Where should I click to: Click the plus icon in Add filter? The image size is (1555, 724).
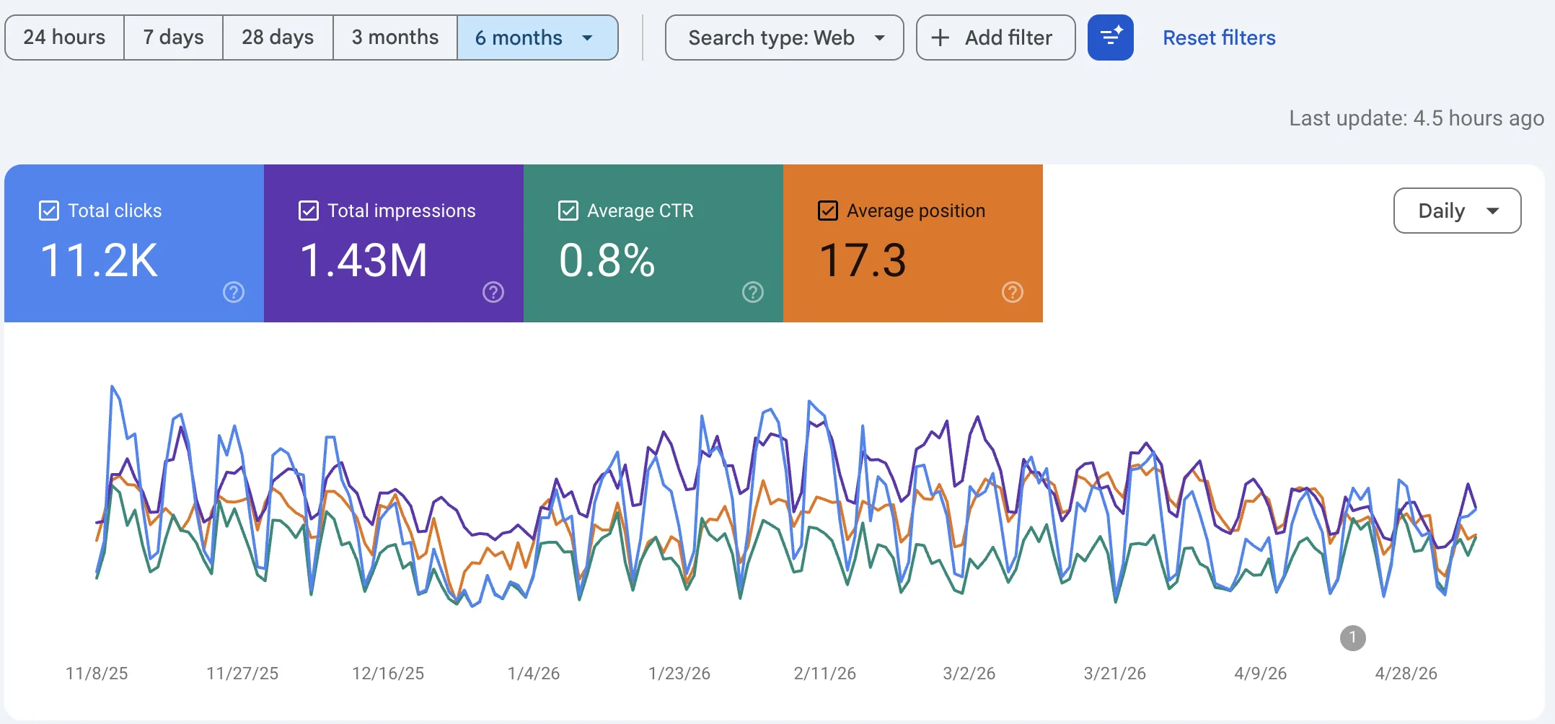[941, 37]
